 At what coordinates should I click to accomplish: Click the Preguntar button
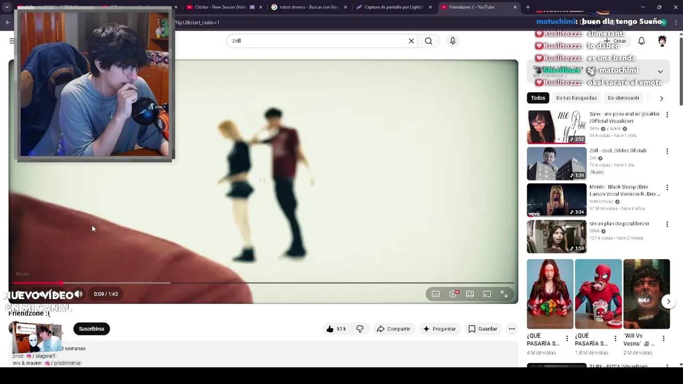(439, 329)
